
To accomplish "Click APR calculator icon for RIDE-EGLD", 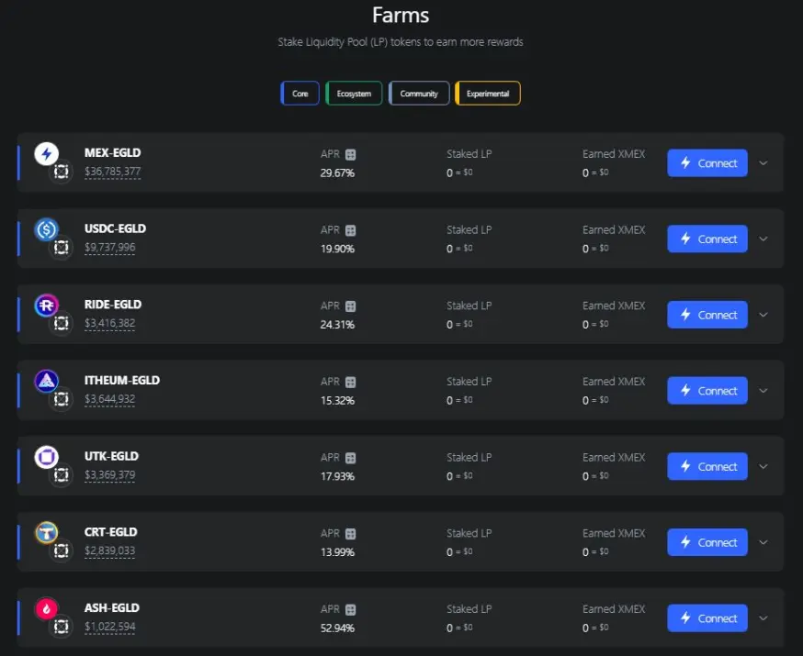I will tap(350, 306).
